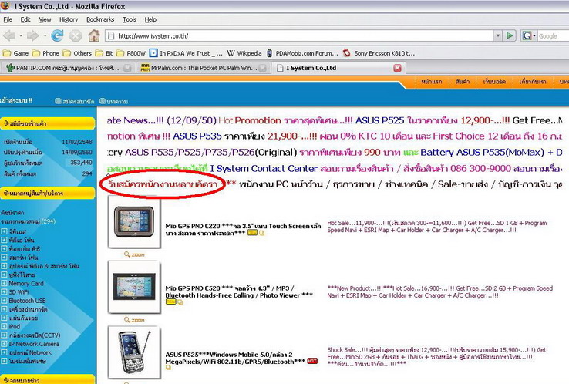This screenshot has height=384, width=569.
Task: Click the yellow NEW badge beside Mio C220
Action: coord(252,233)
